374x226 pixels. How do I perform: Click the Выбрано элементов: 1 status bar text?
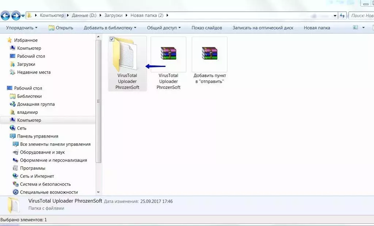click(x=24, y=219)
